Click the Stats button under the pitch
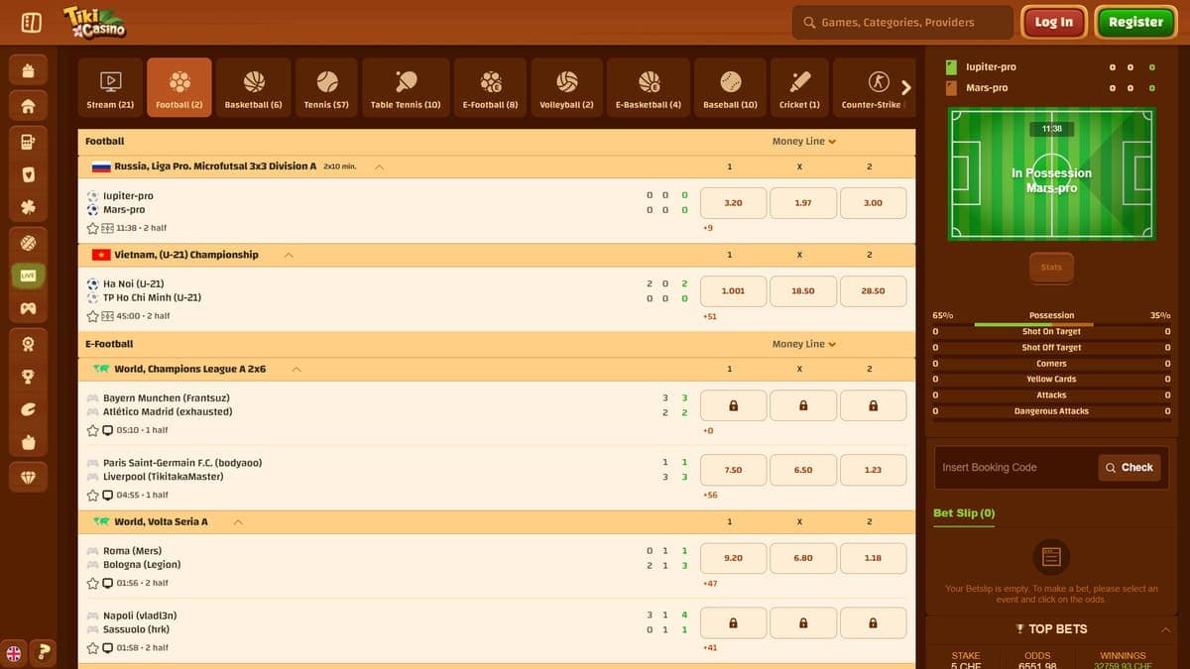Viewport: 1190px width, 669px height. [x=1051, y=268]
